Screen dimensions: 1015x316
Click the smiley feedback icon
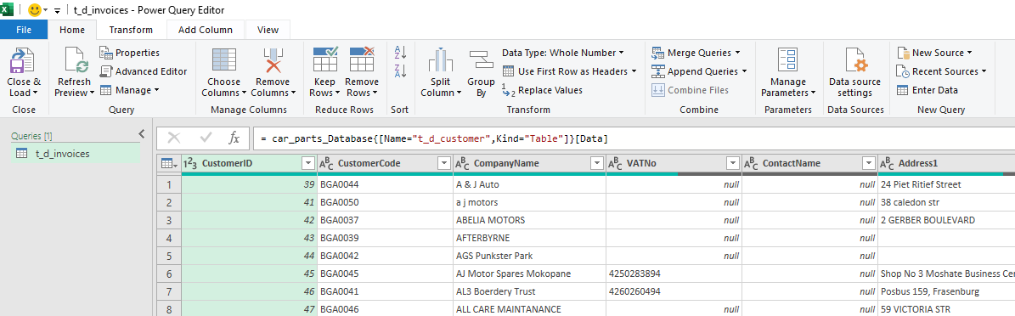coord(35,10)
